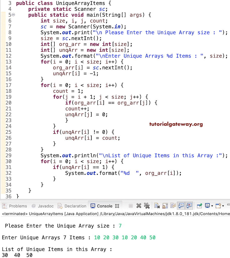
Task: Click the grayed-out Terminate icon
Action: tap(131, 206)
